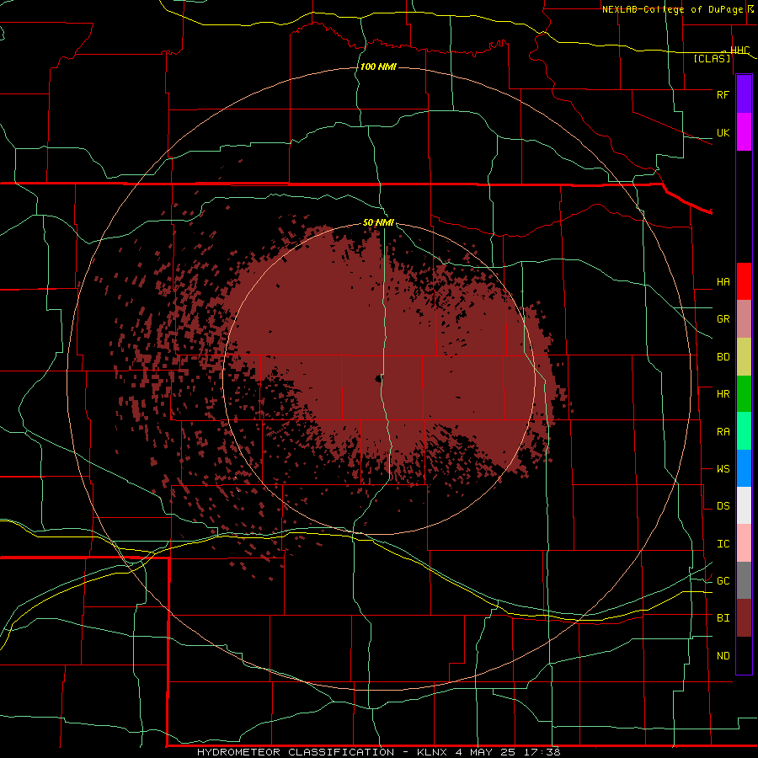Click the "UK" legend label
The width and height of the screenshot is (758, 758).
(x=723, y=133)
